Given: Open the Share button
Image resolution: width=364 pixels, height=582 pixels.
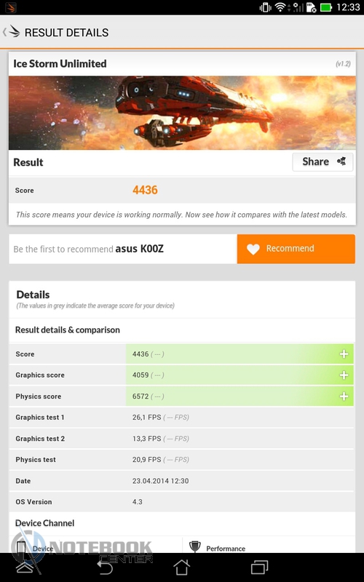Looking at the screenshot, I should 323,162.
